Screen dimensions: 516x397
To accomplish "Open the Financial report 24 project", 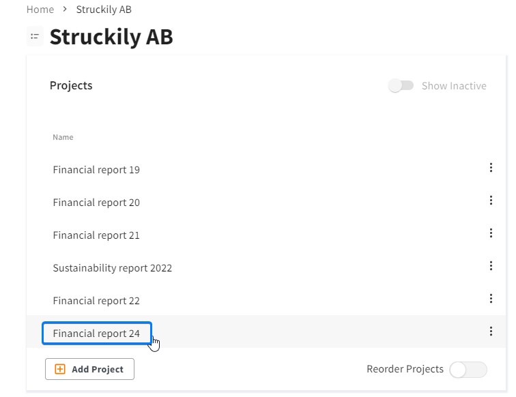I will click(96, 333).
